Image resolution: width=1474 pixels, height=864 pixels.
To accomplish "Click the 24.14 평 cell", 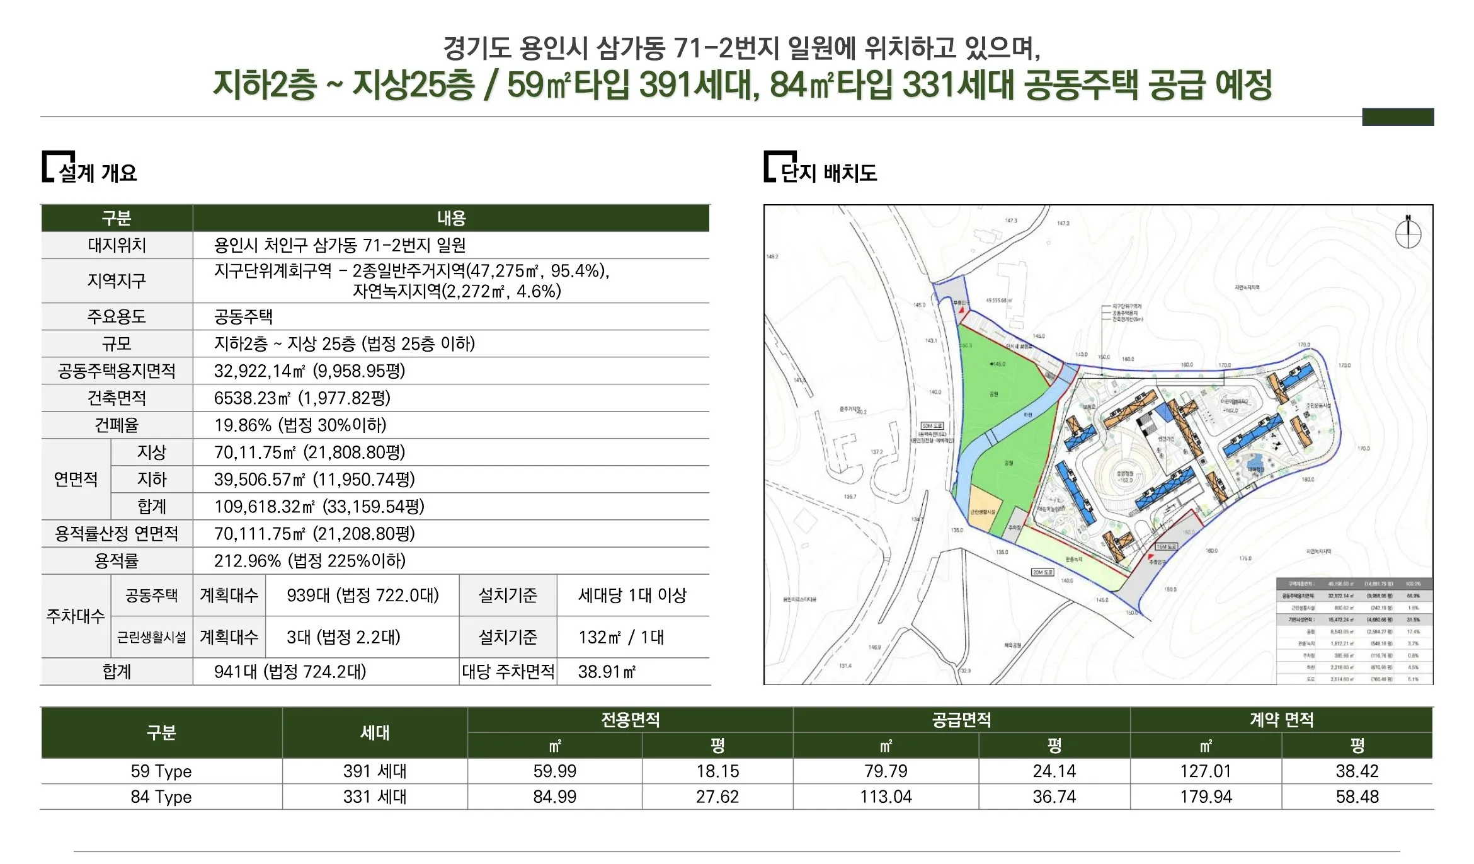I will click(1054, 771).
